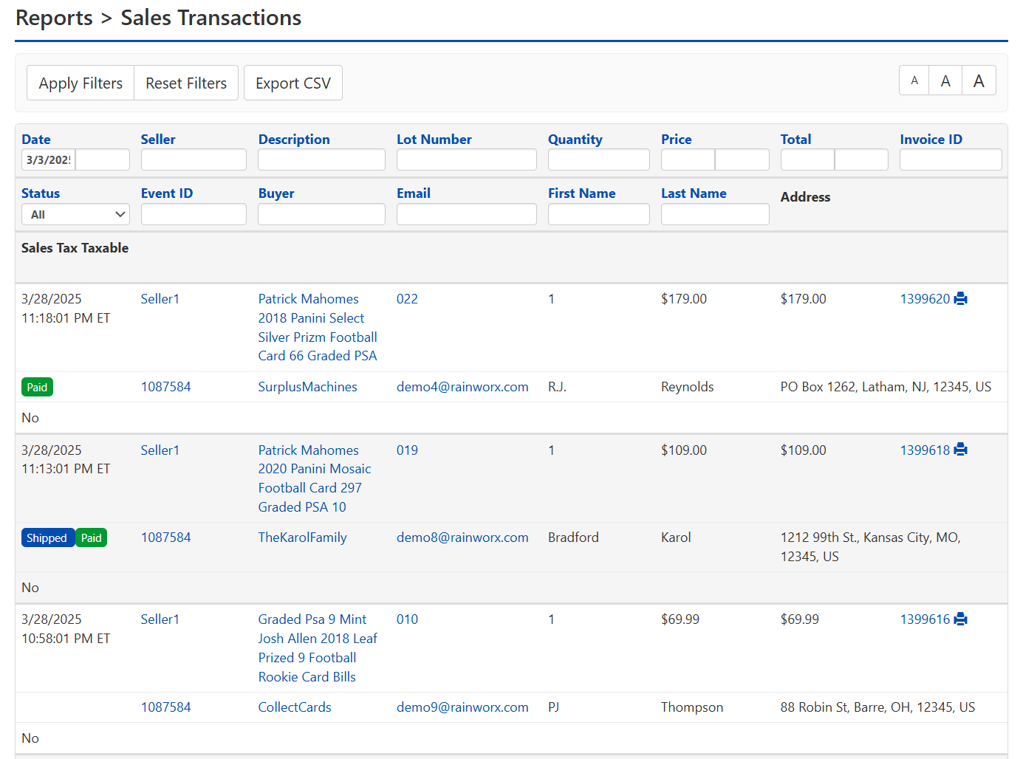Sort by the Seller column header

pyautogui.click(x=158, y=139)
